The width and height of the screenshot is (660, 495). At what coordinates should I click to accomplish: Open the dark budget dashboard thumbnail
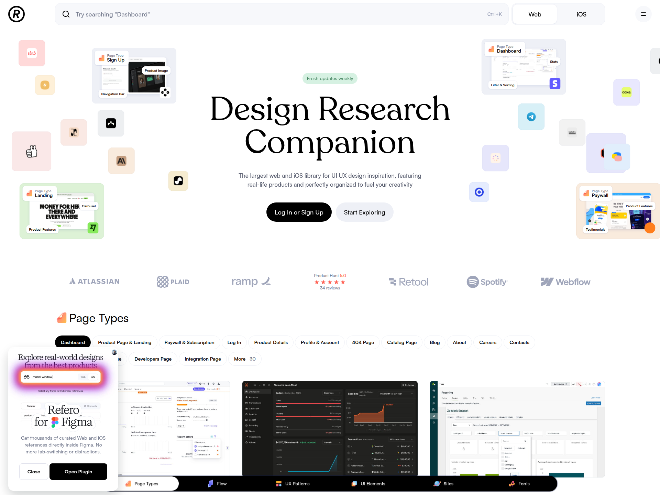(330, 428)
